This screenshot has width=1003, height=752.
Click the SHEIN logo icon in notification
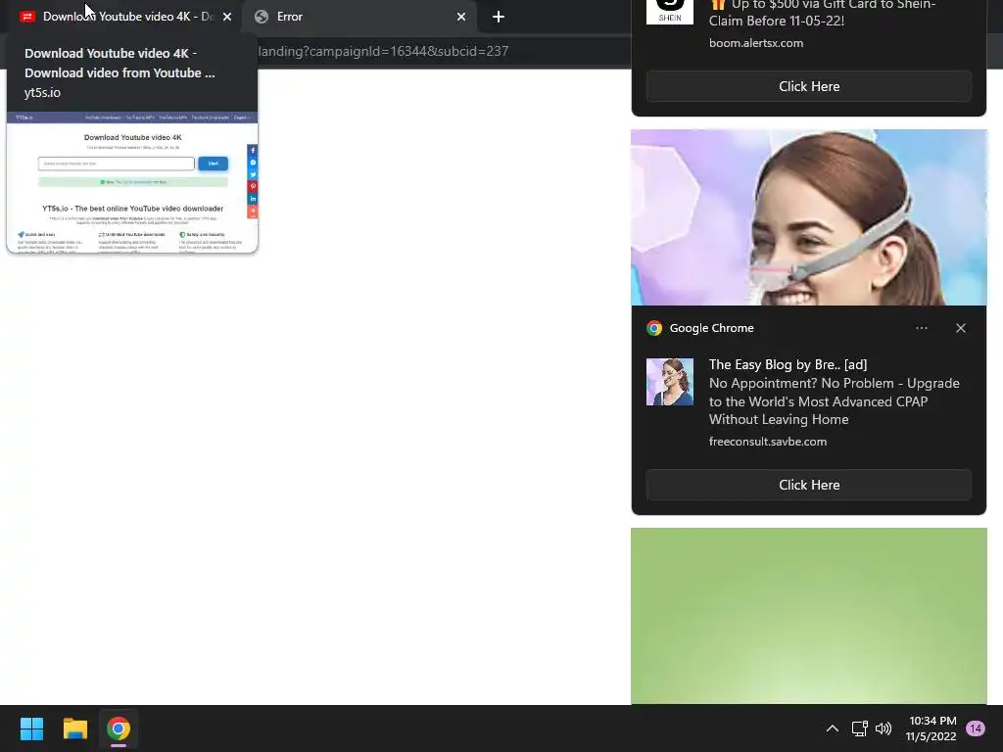coord(670,12)
